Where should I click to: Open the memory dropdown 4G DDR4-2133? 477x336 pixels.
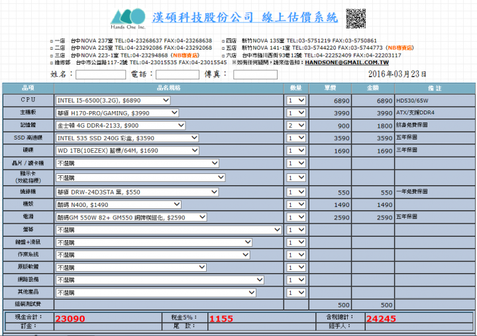click(121, 126)
